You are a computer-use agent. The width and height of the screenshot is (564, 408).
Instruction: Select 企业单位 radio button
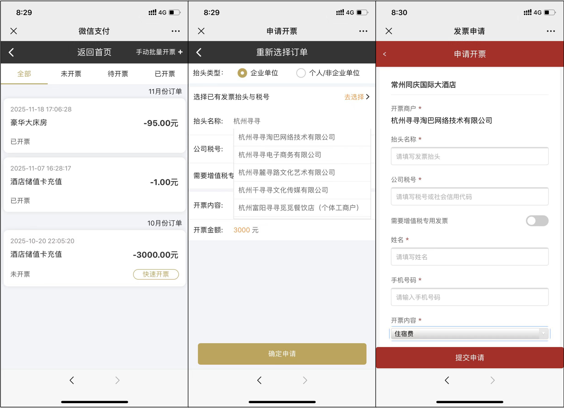point(243,73)
